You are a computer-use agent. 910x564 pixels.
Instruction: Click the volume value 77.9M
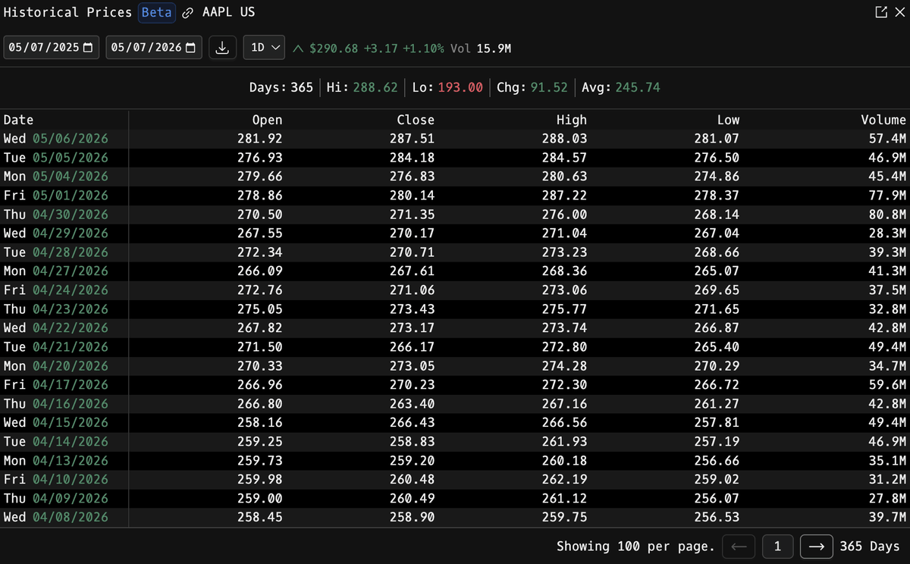(887, 195)
